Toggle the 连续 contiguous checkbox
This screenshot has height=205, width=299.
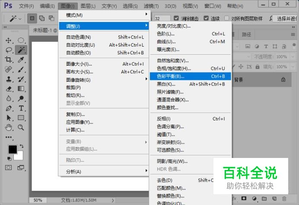click(206, 18)
